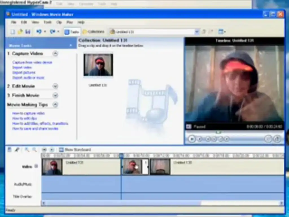Click How to edit clips link
The height and width of the screenshot is (217, 289).
(x=25, y=118)
